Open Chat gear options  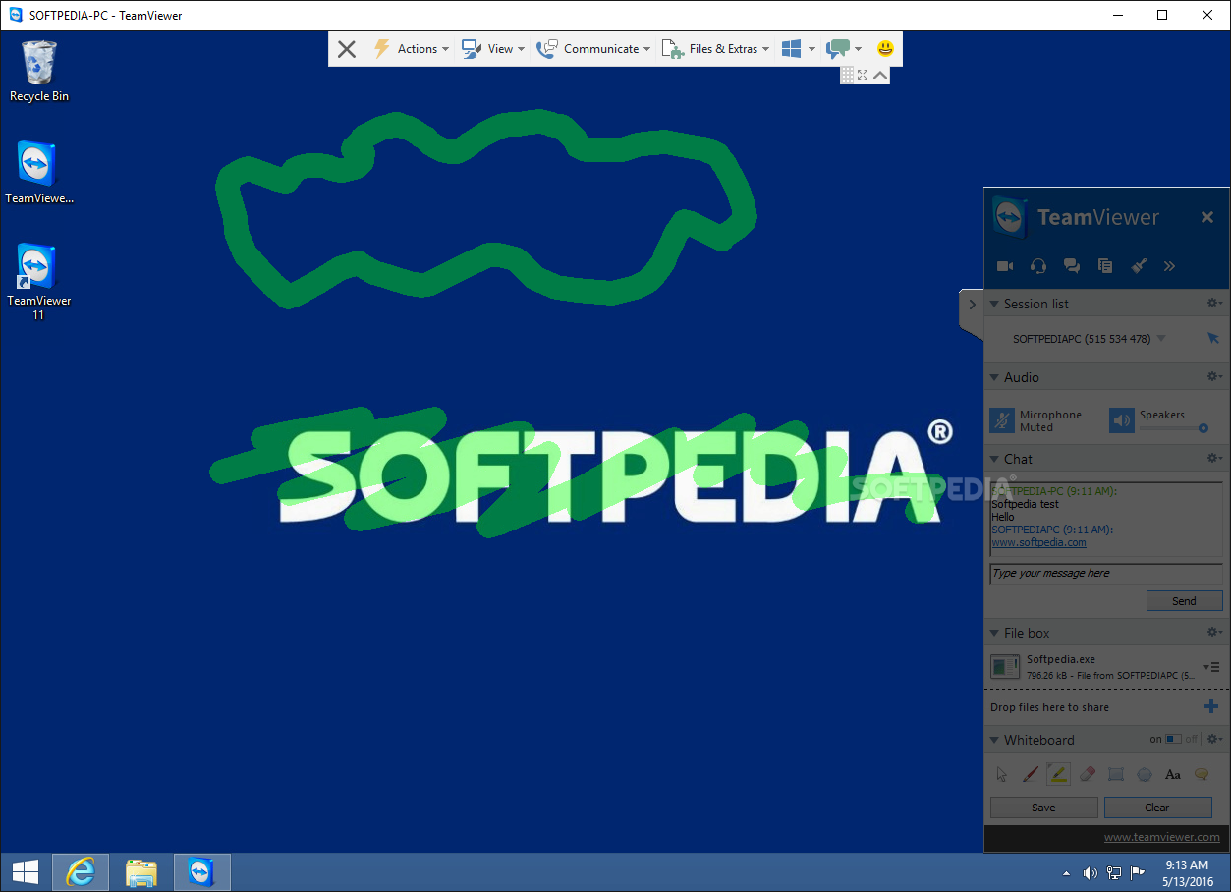point(1214,459)
